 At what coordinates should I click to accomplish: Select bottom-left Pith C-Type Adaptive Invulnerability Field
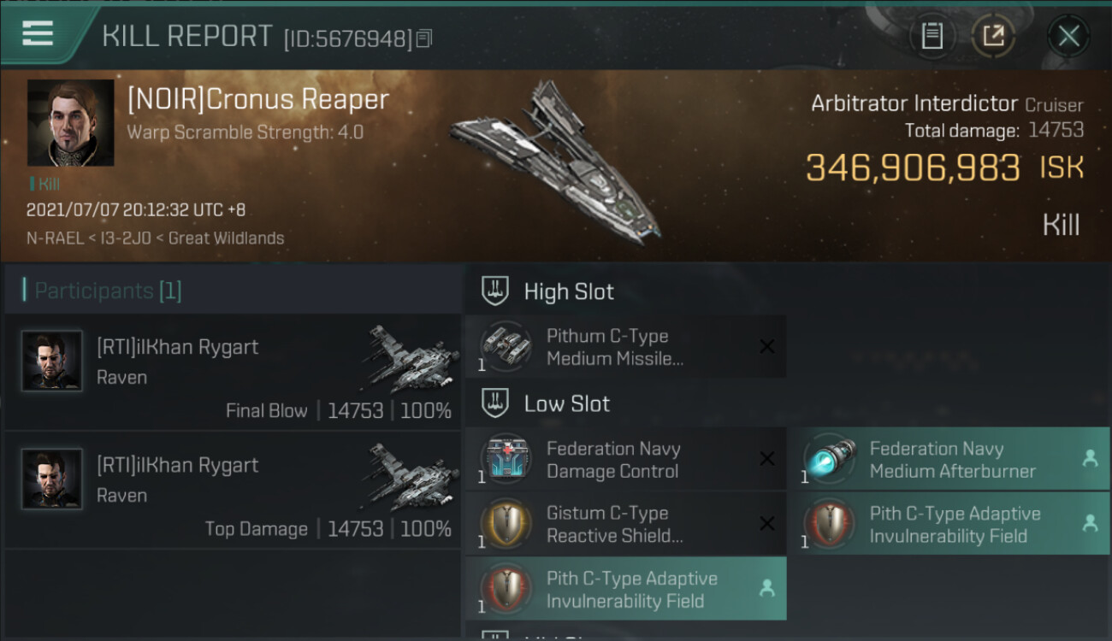point(625,589)
